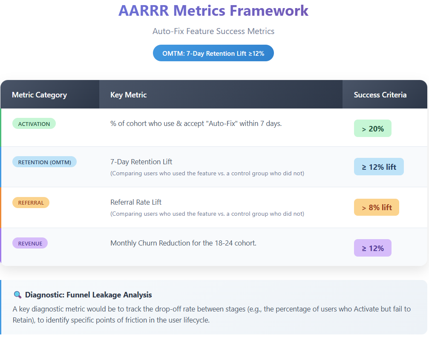Click the AARRR Metrics Framework title

pyautogui.click(x=213, y=11)
